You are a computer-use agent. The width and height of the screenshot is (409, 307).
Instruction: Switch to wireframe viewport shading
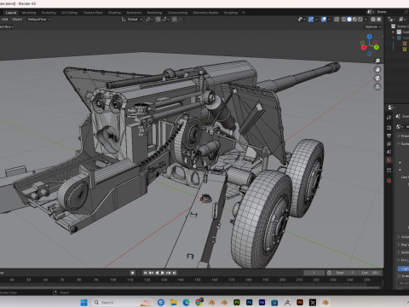(344, 20)
